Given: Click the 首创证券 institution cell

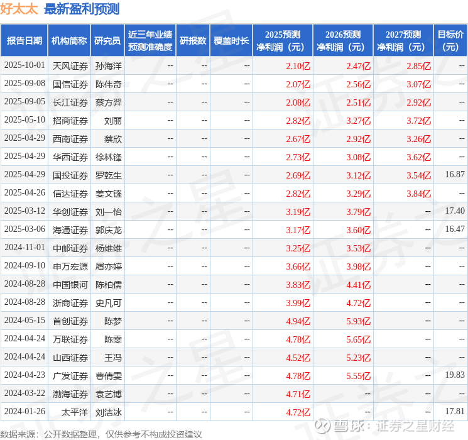Looking at the screenshot, I should (x=70, y=321).
